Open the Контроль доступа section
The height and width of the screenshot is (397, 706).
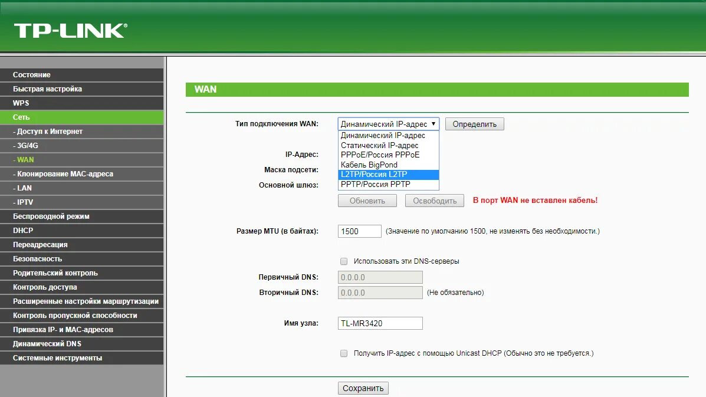point(81,287)
